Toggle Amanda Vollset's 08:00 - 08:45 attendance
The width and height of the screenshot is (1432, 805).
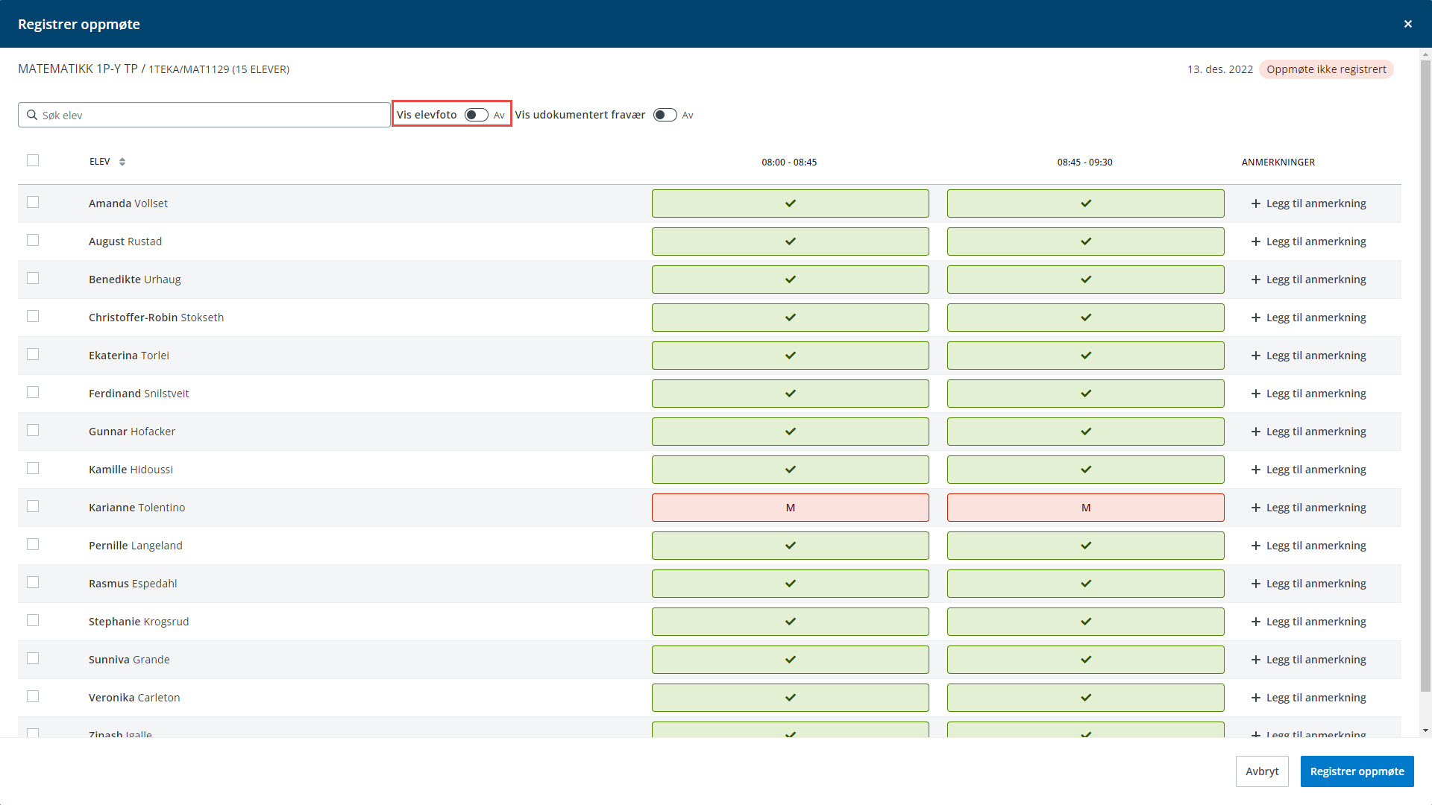[x=791, y=203]
